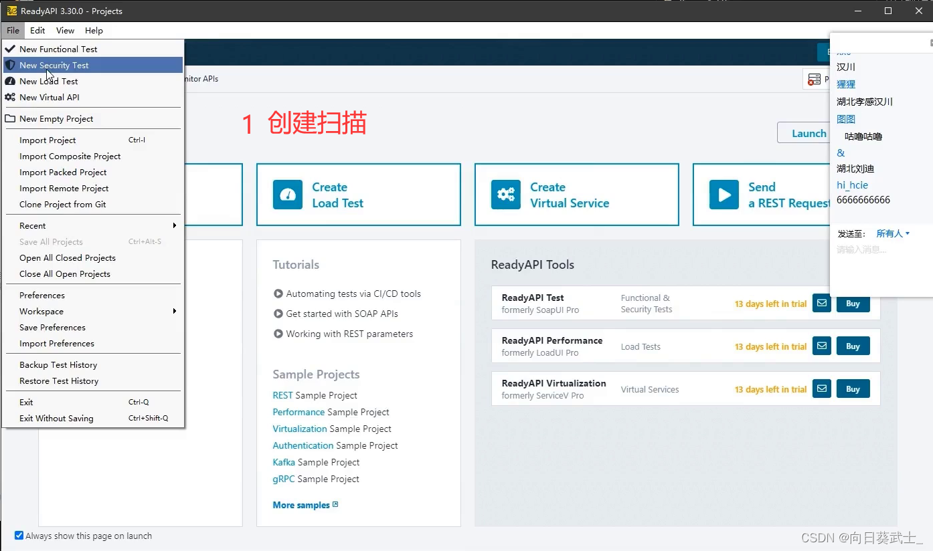Image resolution: width=933 pixels, height=551 pixels.
Task: Click the folder icon beside New Empty Project
Action: [10, 118]
